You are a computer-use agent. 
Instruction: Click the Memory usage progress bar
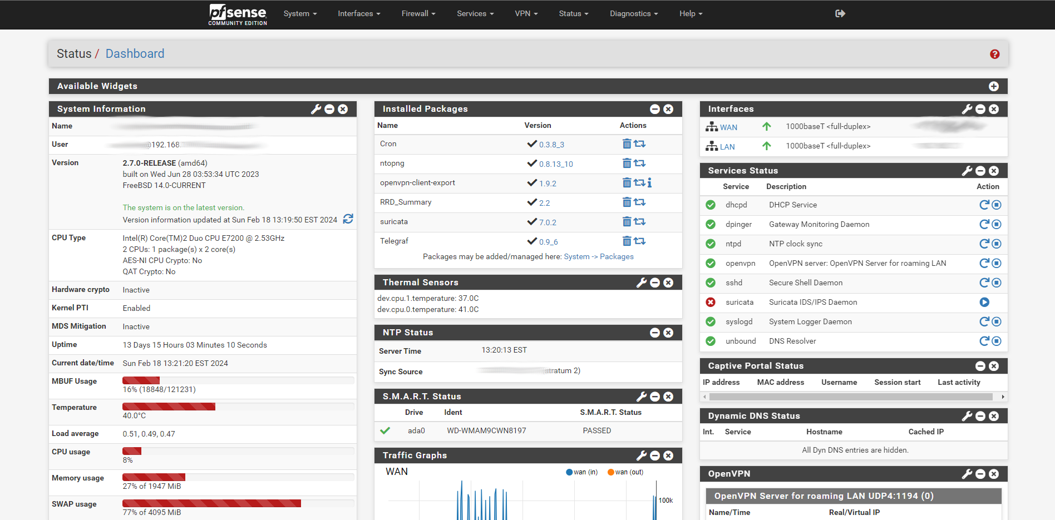point(238,477)
